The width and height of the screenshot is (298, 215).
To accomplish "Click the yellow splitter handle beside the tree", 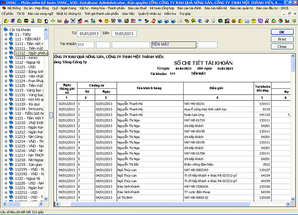I will point(51,115).
